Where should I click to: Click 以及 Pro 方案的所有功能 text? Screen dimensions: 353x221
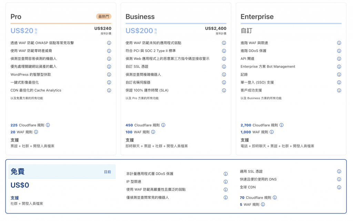coord(142,98)
